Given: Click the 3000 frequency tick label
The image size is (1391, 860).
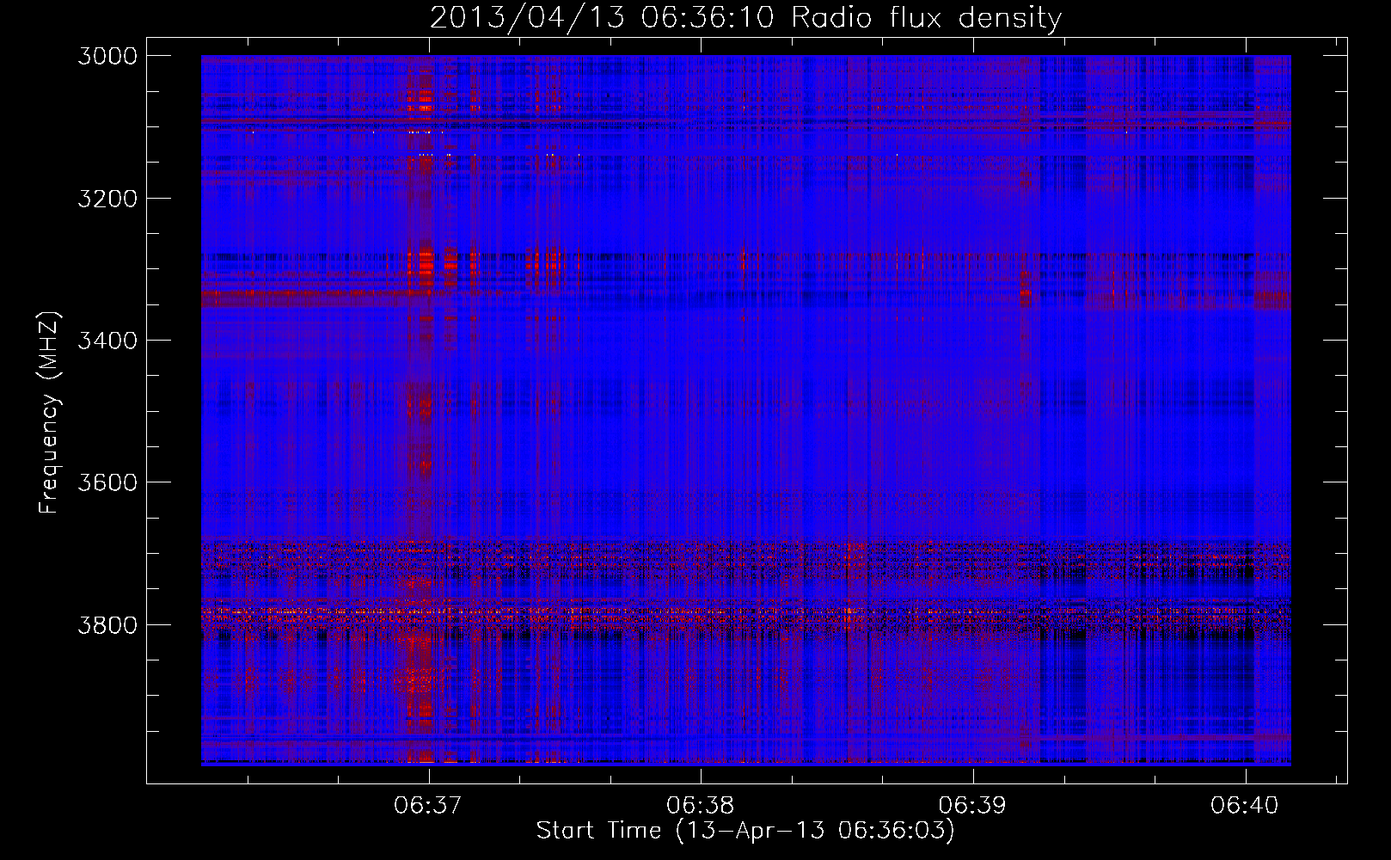Looking at the screenshot, I should (107, 56).
